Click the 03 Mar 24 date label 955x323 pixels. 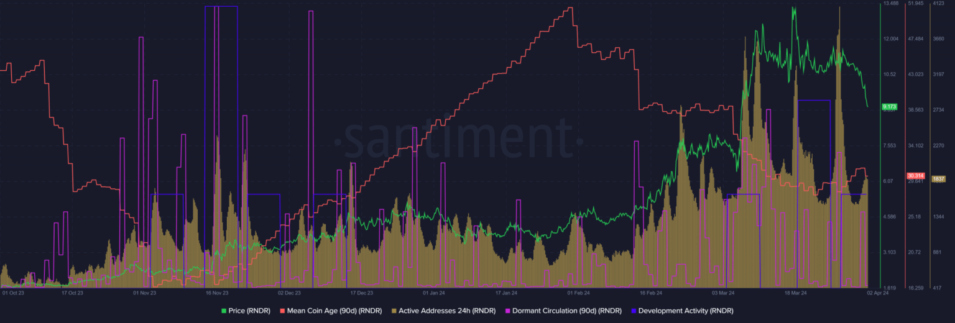click(724, 292)
